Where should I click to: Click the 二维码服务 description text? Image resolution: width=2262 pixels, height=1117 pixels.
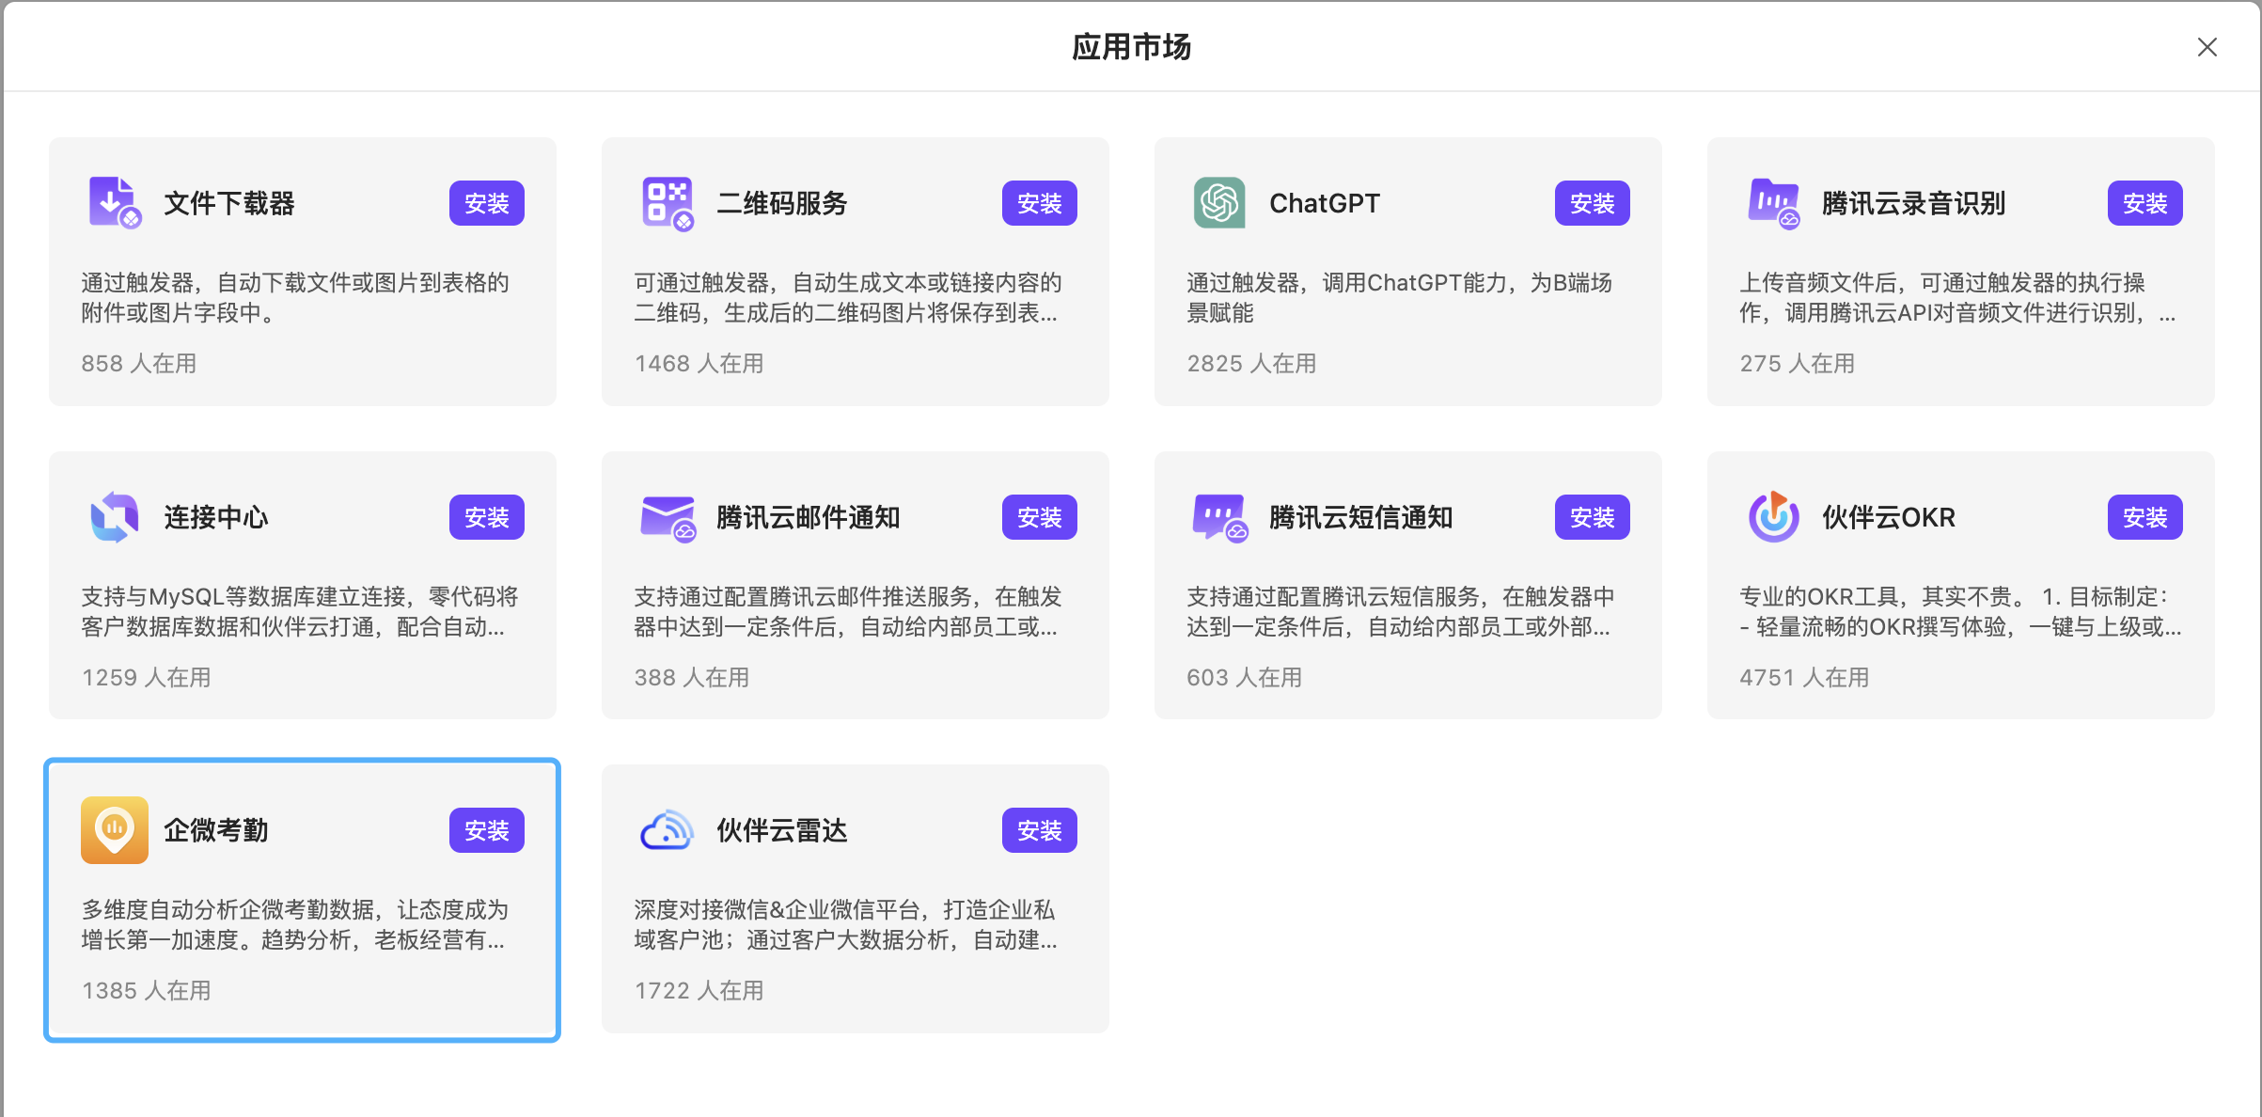(x=848, y=298)
